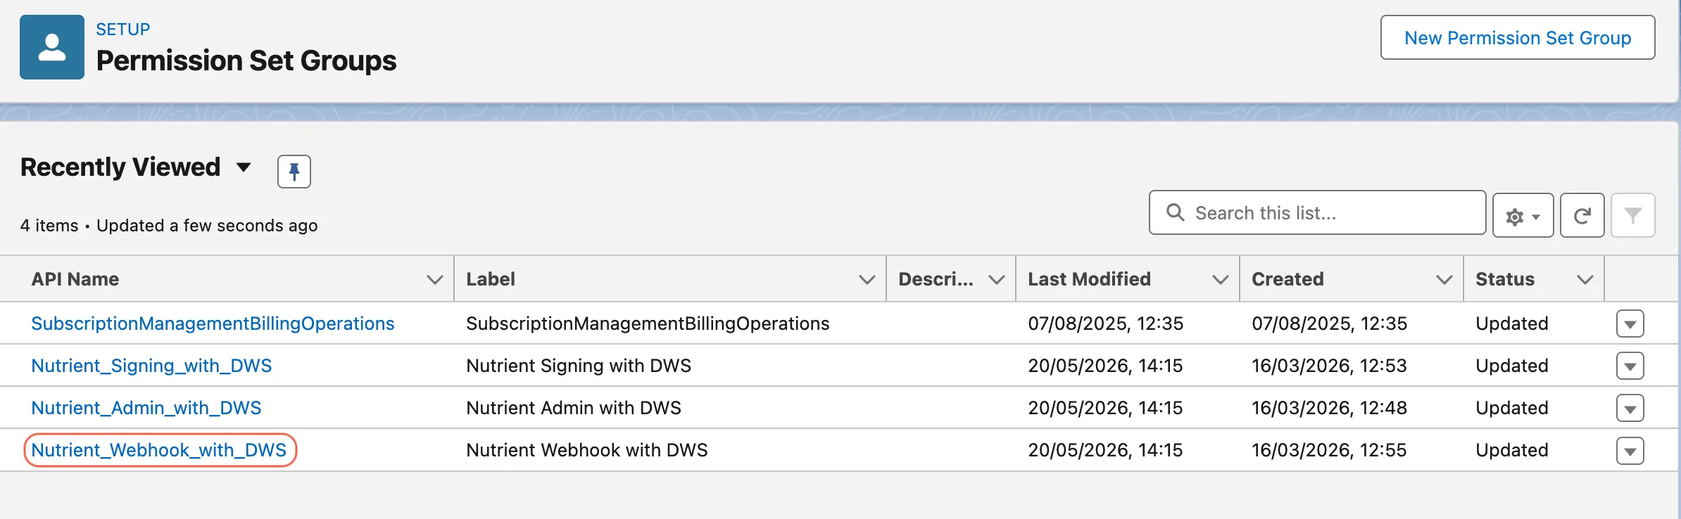Select label cell 'SubscriptionManagementBillingOperations'
This screenshot has height=519, width=1681.
tap(648, 323)
